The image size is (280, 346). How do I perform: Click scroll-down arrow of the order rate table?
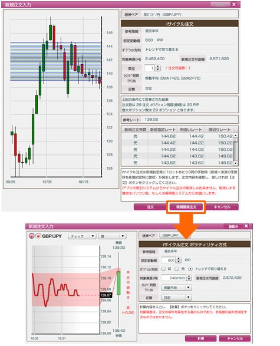tap(236, 163)
